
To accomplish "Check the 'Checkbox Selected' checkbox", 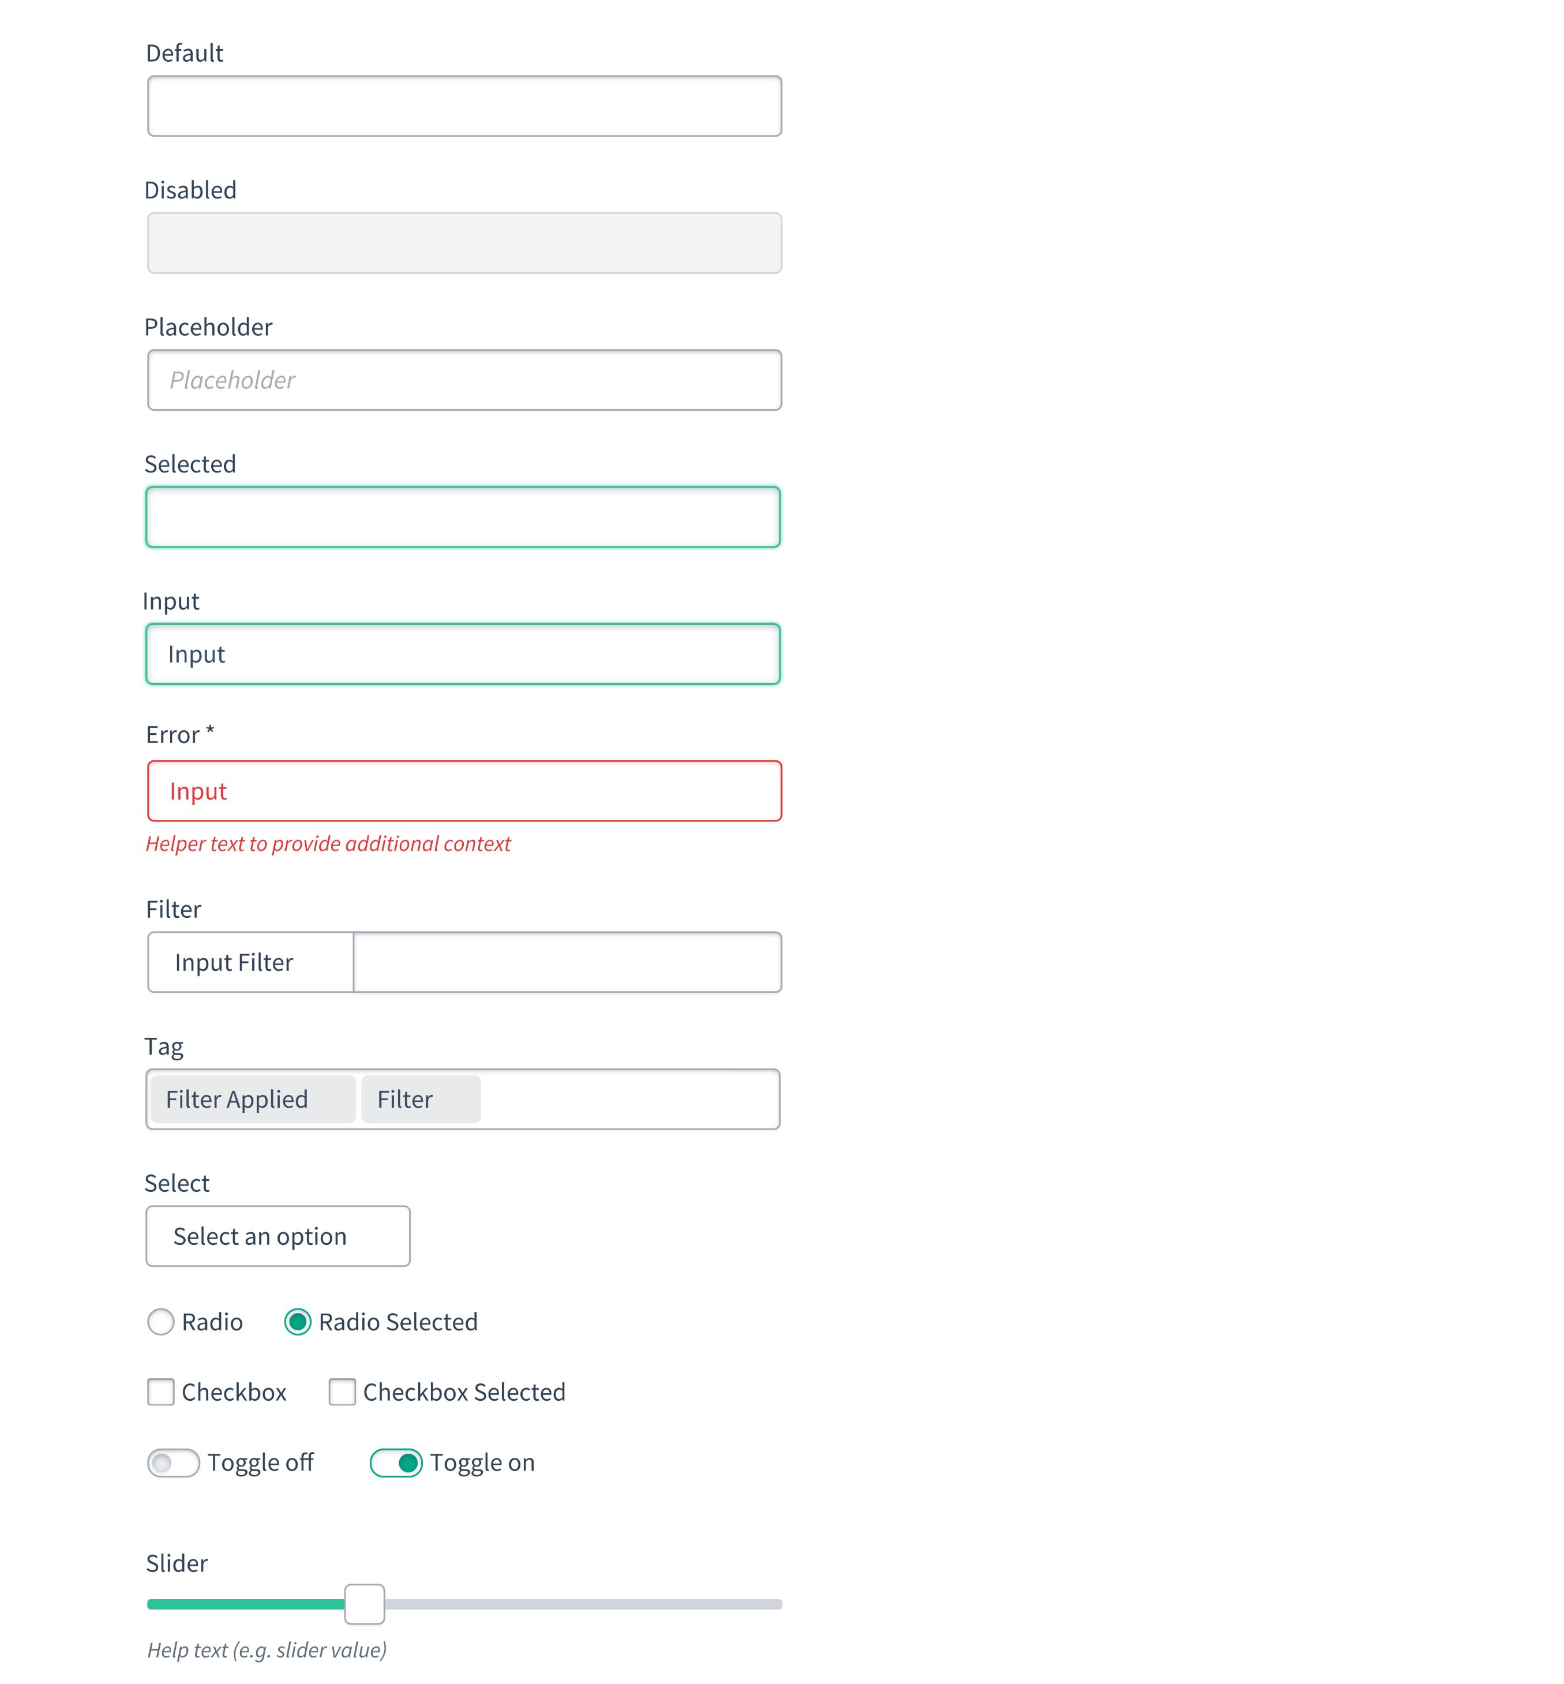I will [342, 1392].
